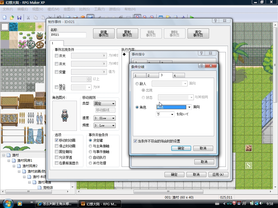The height and width of the screenshot is (208, 278).
Task: Click the New Project toolbar icon
Action: (x=5, y=17)
